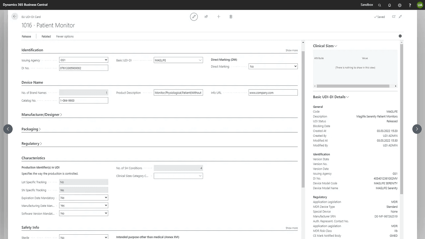
Task: Open page in new window icon
Action: coord(394,17)
